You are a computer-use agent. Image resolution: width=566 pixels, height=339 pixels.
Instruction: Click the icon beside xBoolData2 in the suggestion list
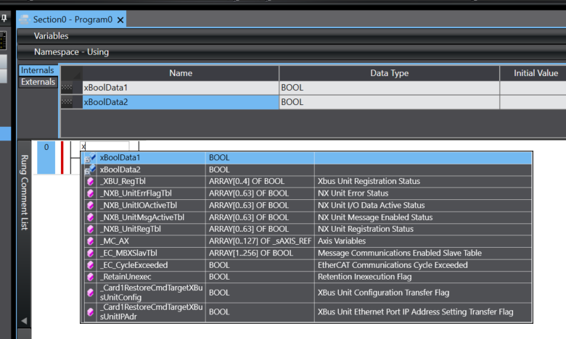91,169
